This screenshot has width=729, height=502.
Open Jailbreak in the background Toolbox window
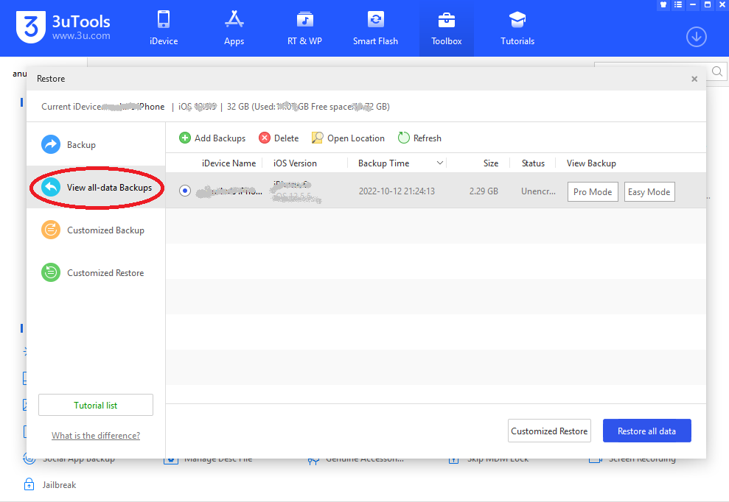pyautogui.click(x=49, y=484)
